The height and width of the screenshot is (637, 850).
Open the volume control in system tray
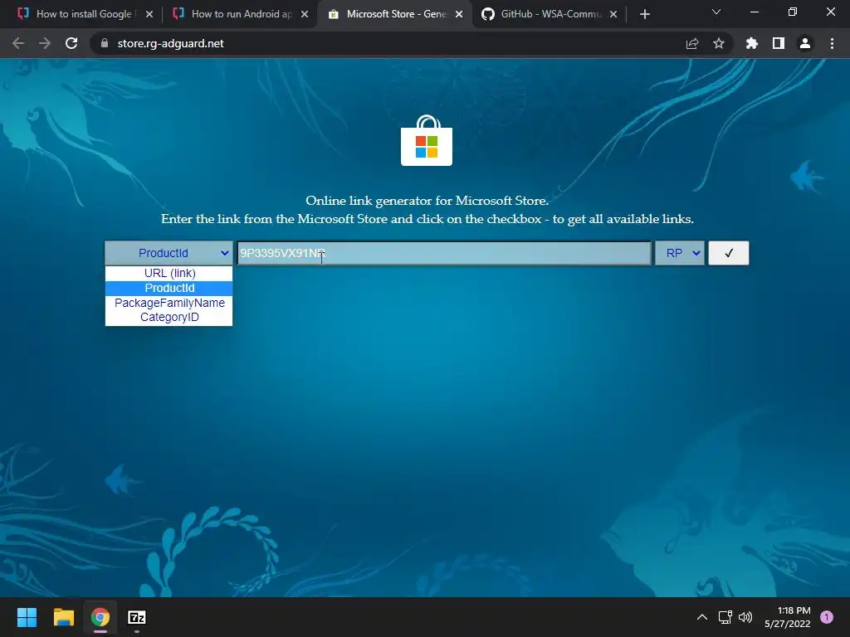click(x=745, y=617)
